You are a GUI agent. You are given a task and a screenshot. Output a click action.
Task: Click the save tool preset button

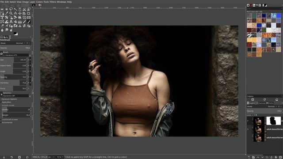(x=4, y=157)
